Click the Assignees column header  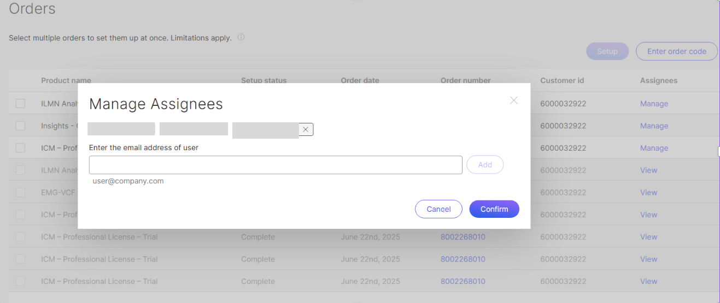click(x=658, y=80)
